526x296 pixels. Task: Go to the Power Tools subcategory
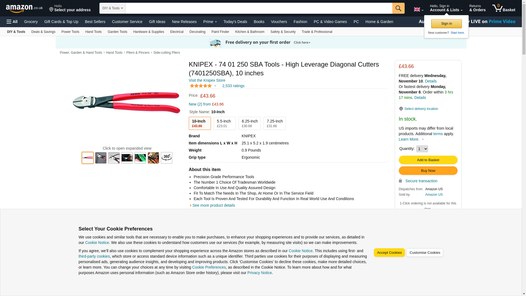click(70, 32)
